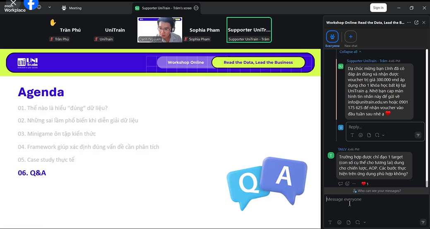Expand screenshot options in reply box
Image resolution: width=430 pixels, height=229 pixels.
[x=383, y=135]
